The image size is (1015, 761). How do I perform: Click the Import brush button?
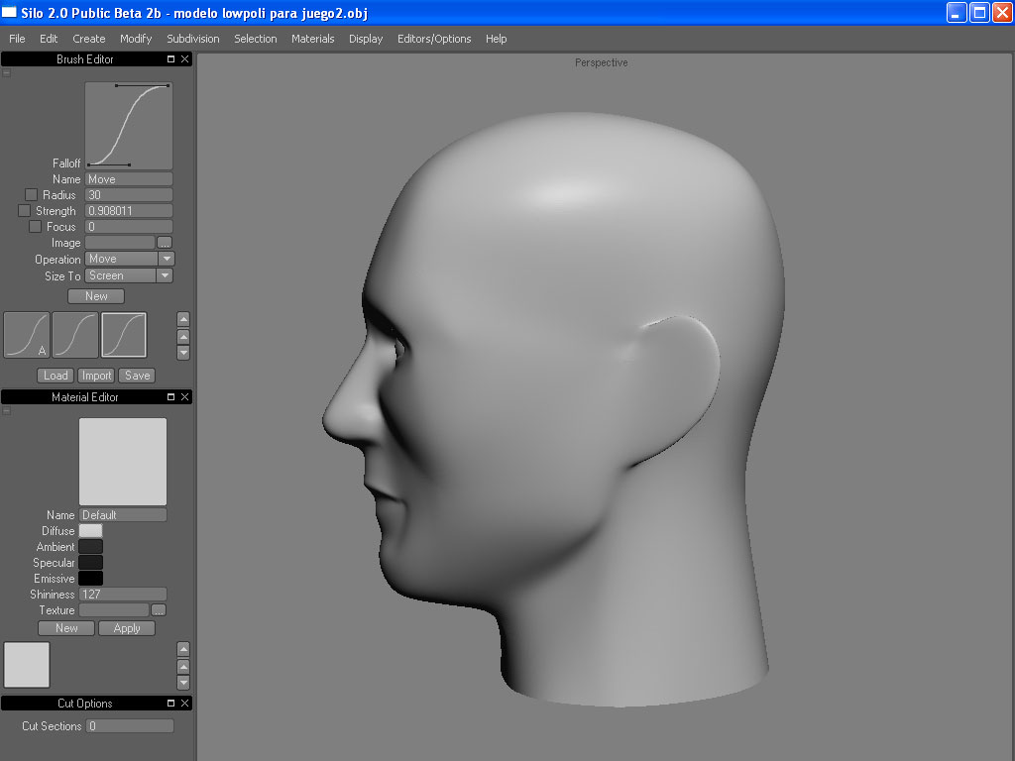[96, 376]
